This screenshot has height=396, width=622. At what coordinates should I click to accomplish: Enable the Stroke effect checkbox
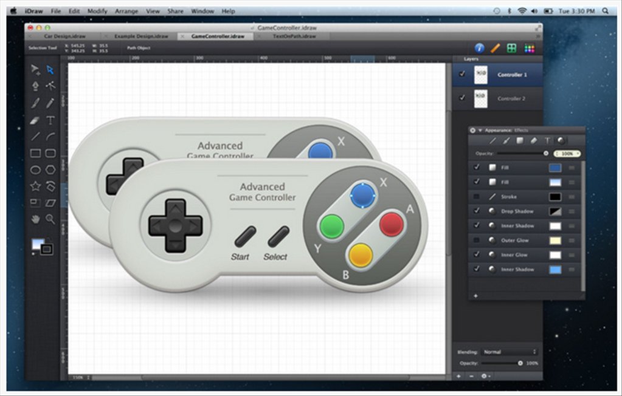tap(476, 197)
